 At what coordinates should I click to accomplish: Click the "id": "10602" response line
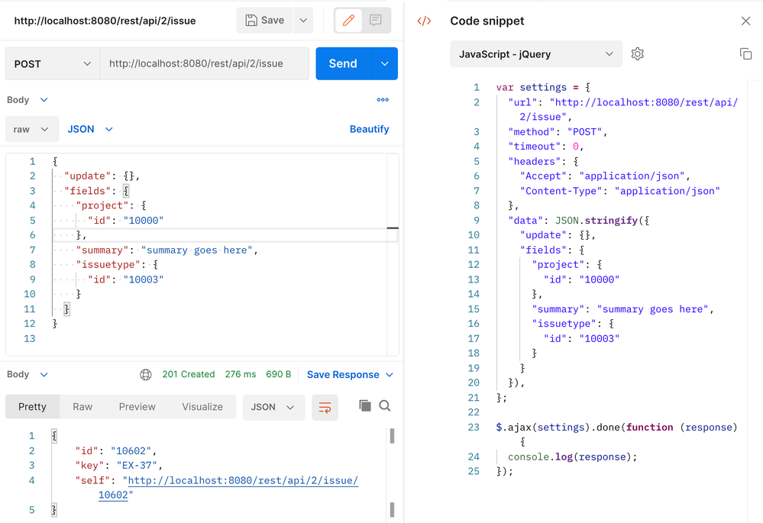click(x=116, y=451)
